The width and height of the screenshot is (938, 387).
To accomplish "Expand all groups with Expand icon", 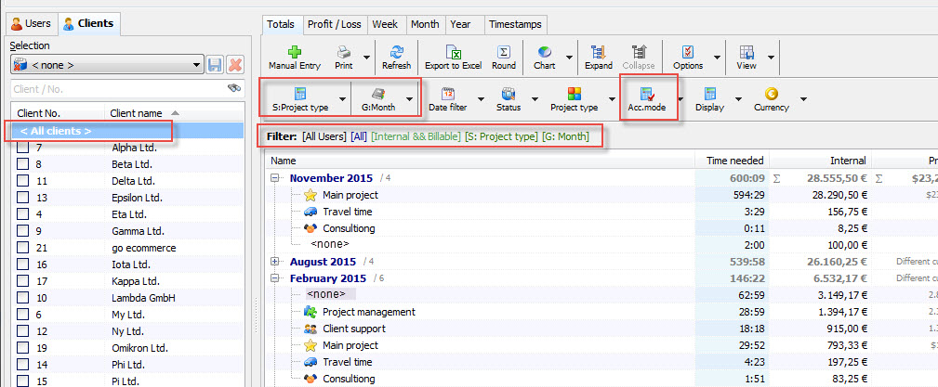I will [598, 52].
